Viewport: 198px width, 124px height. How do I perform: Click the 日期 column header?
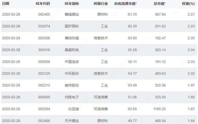[x=6, y=4]
